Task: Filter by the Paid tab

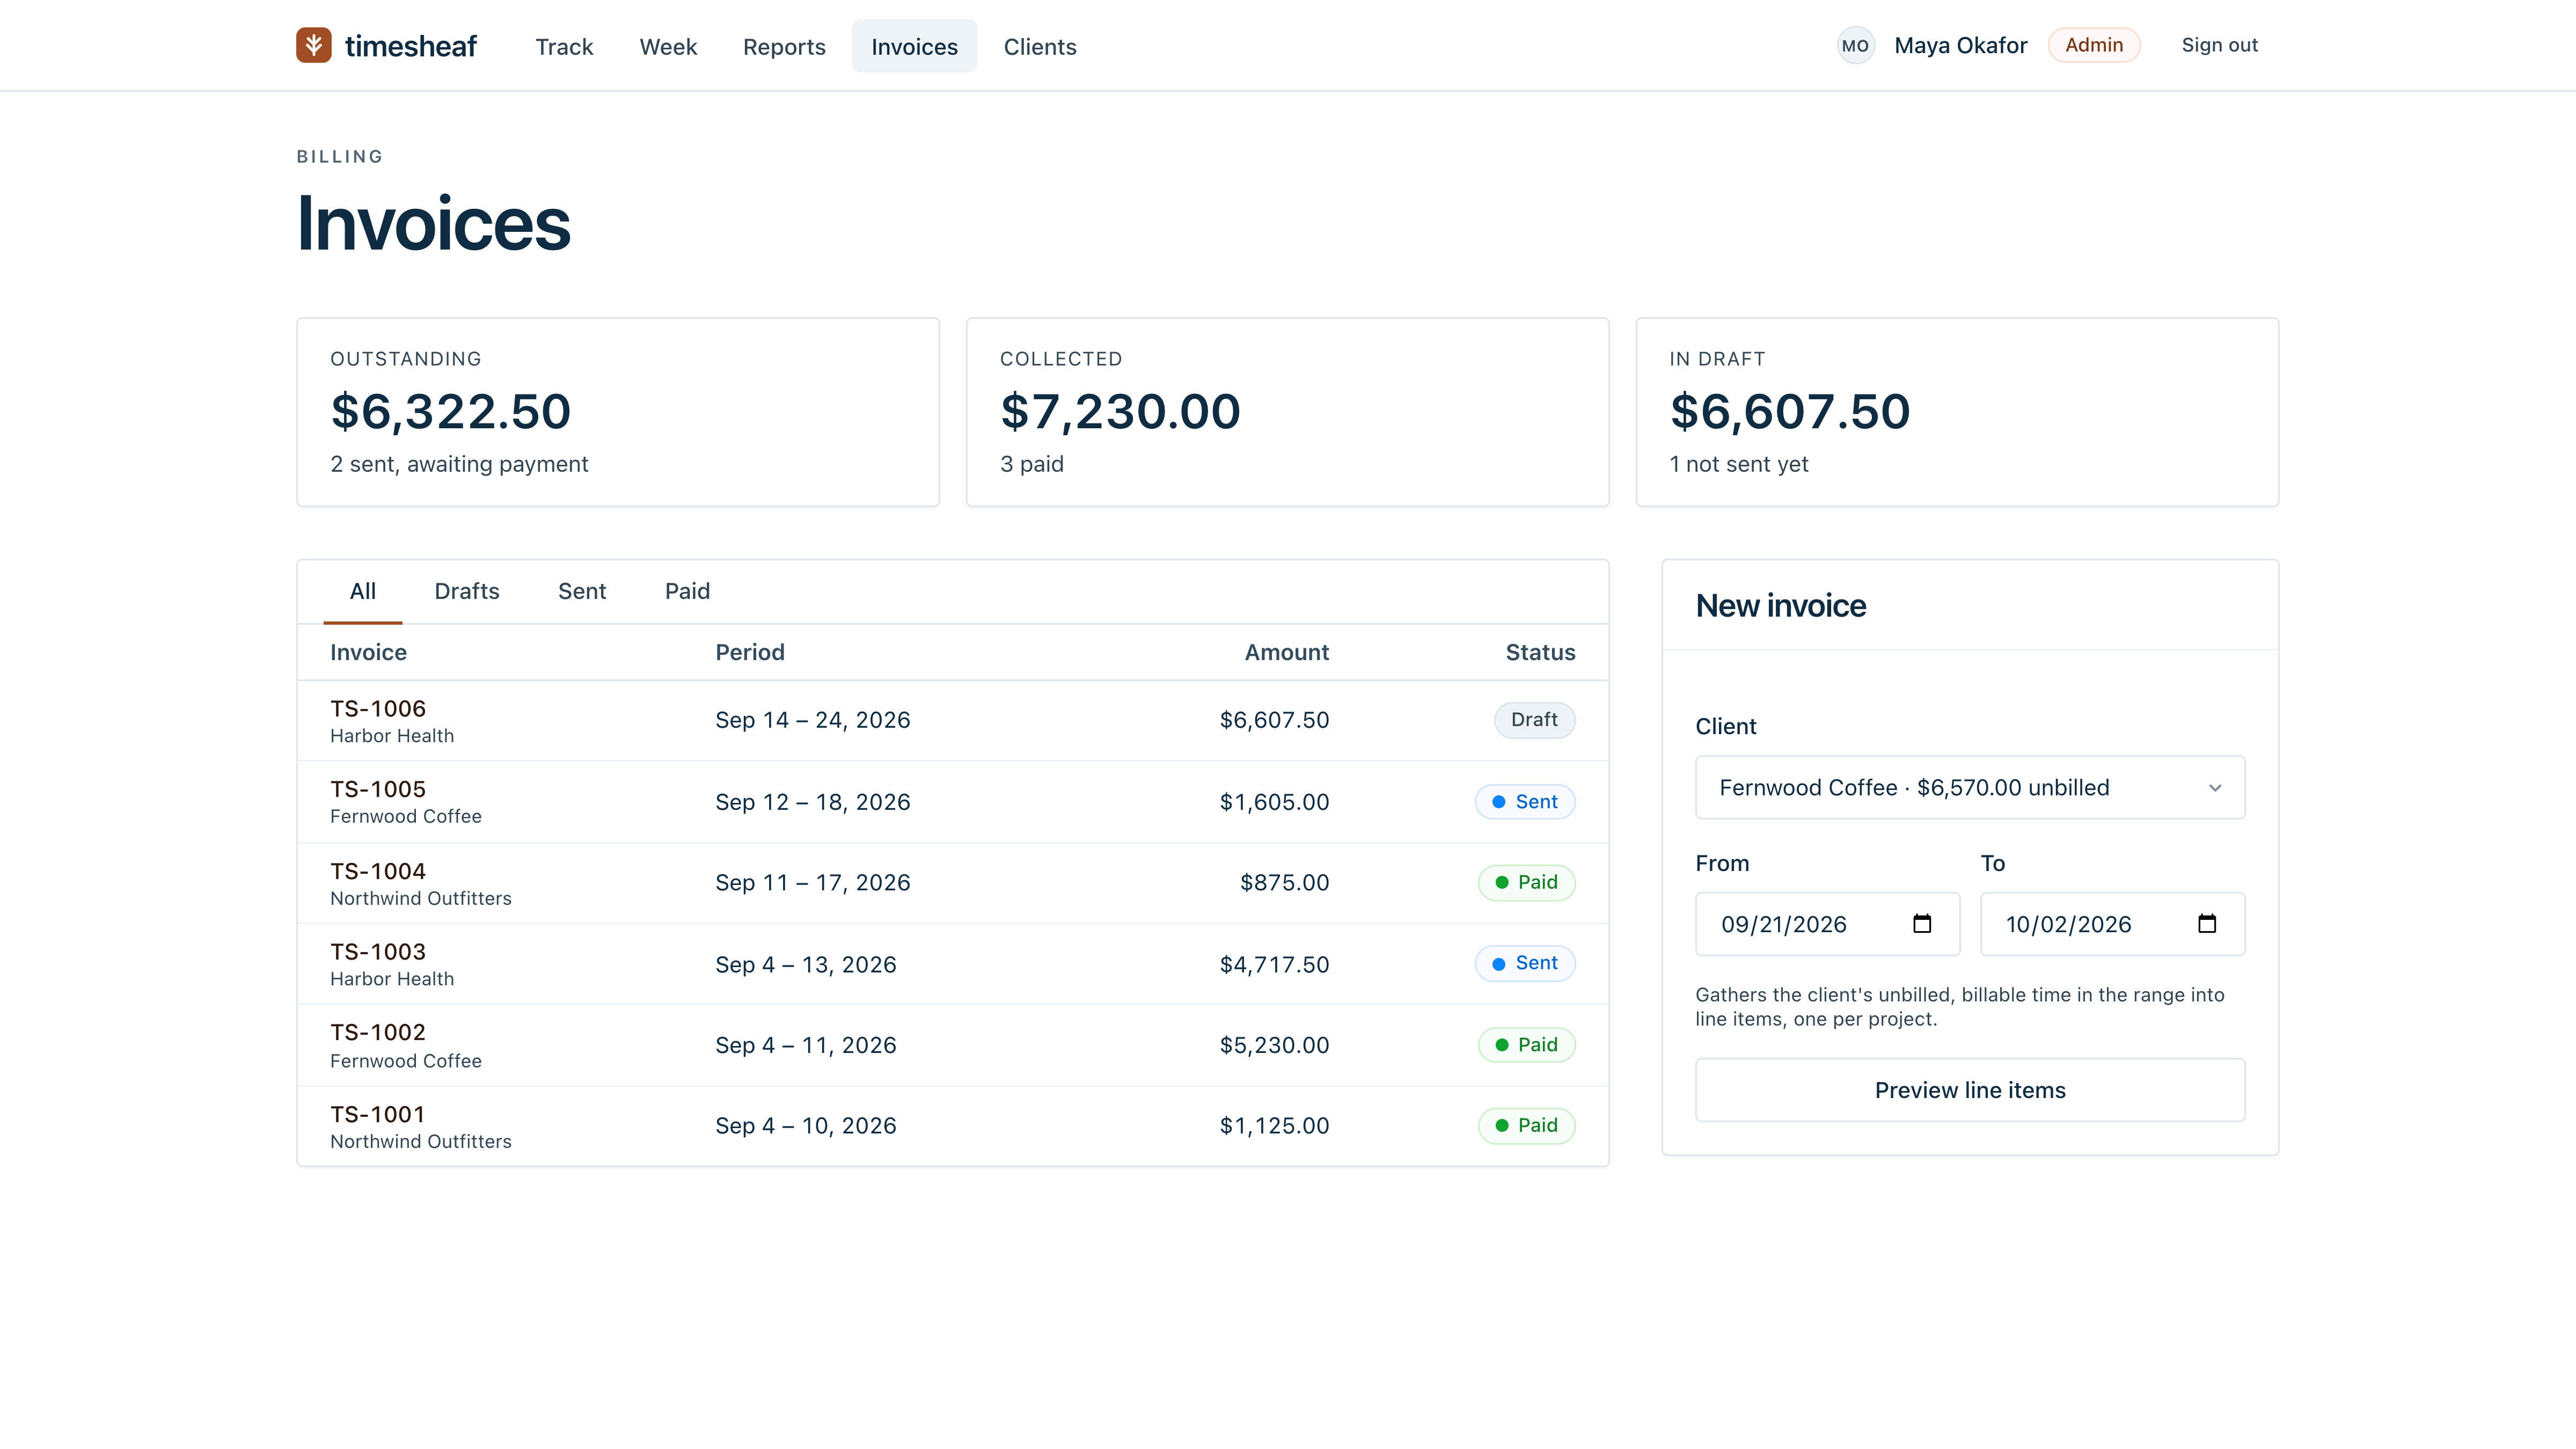Action: [687, 591]
